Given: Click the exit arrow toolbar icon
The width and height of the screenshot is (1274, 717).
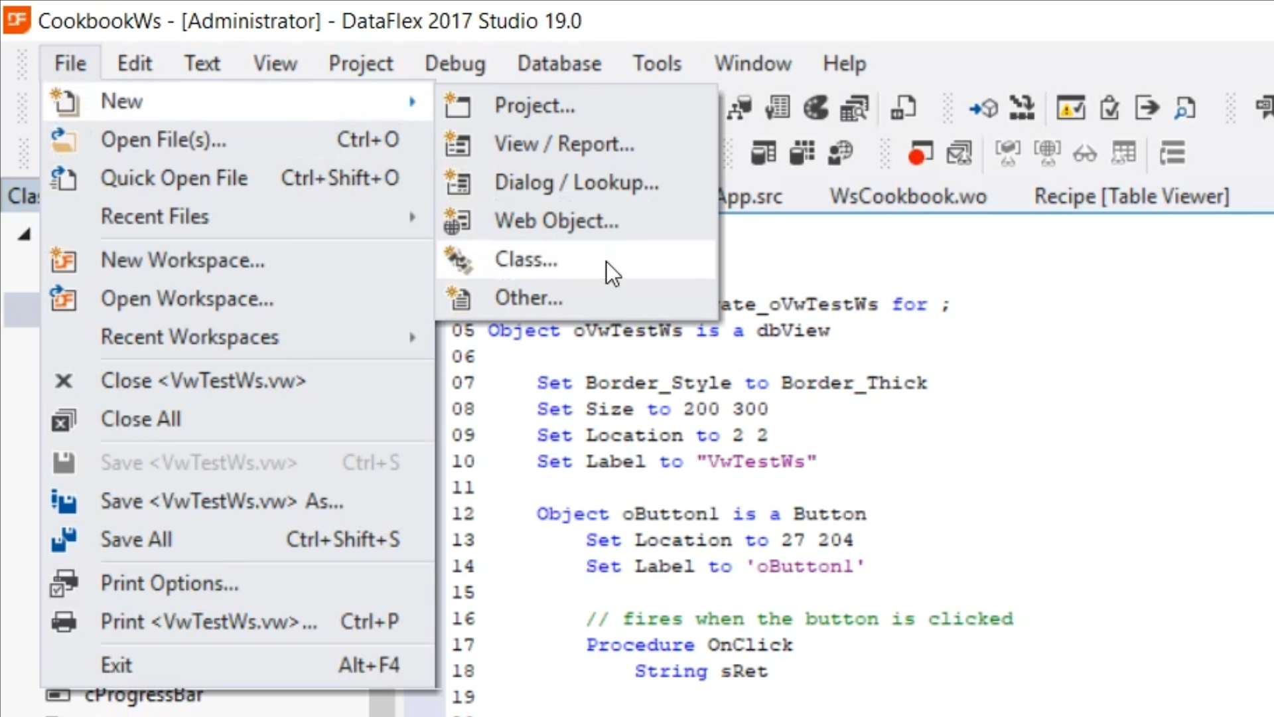Looking at the screenshot, I should pos(1147,108).
